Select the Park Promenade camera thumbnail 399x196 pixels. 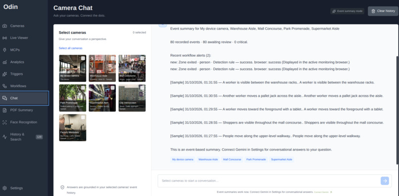click(73, 98)
